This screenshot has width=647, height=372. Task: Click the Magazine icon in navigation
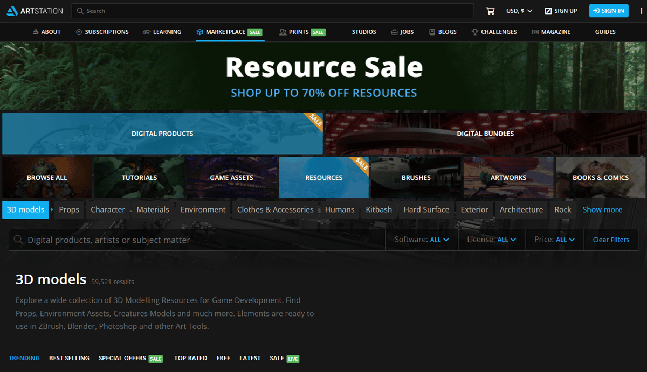(x=535, y=32)
